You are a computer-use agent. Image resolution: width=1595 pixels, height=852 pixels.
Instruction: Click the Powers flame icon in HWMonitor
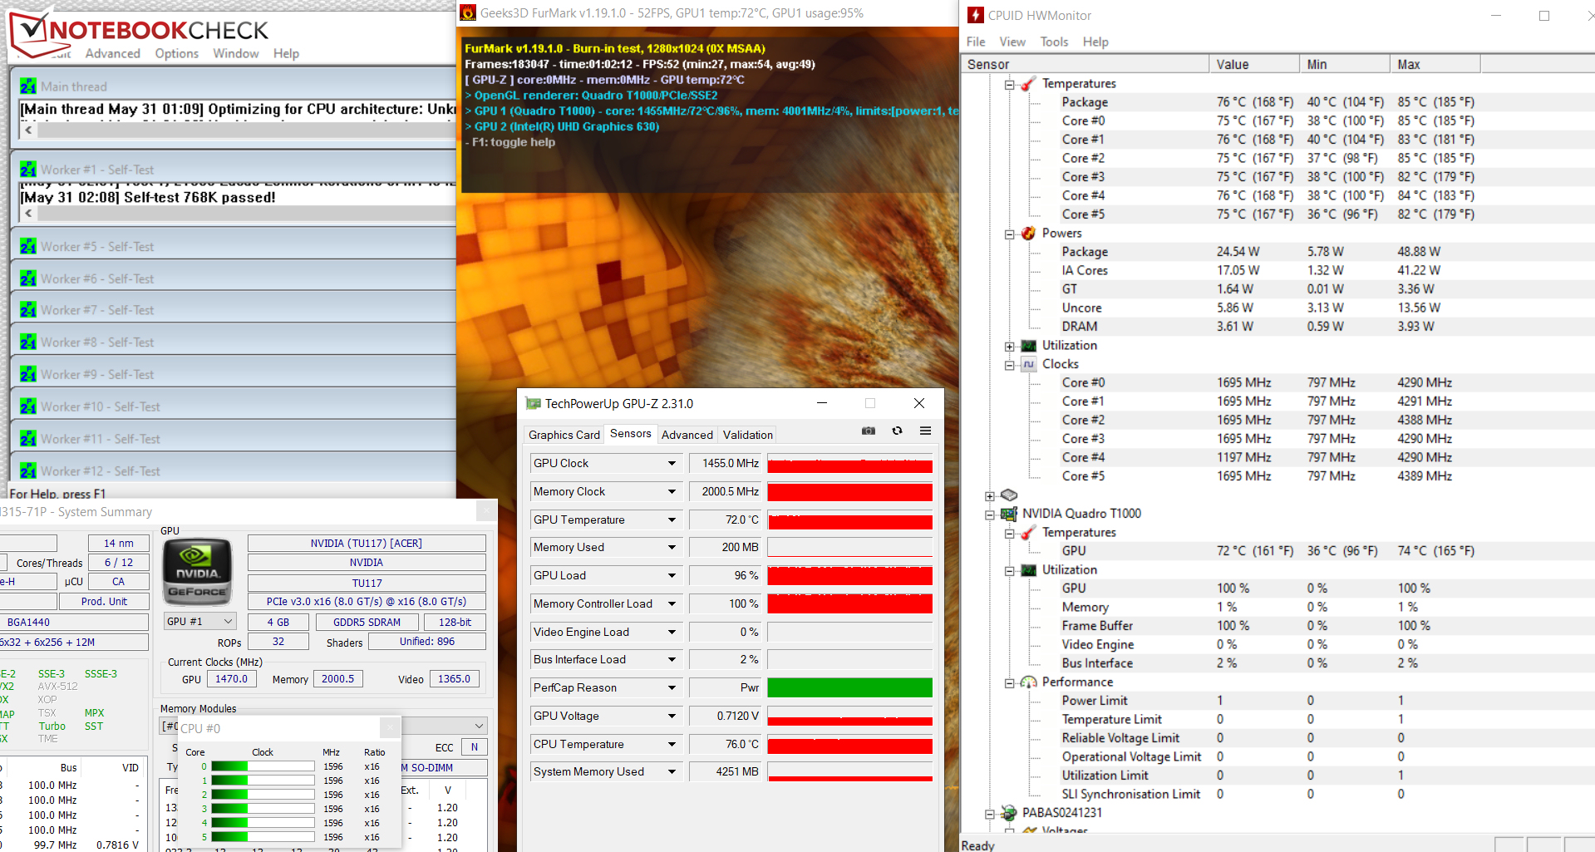pos(1029,234)
